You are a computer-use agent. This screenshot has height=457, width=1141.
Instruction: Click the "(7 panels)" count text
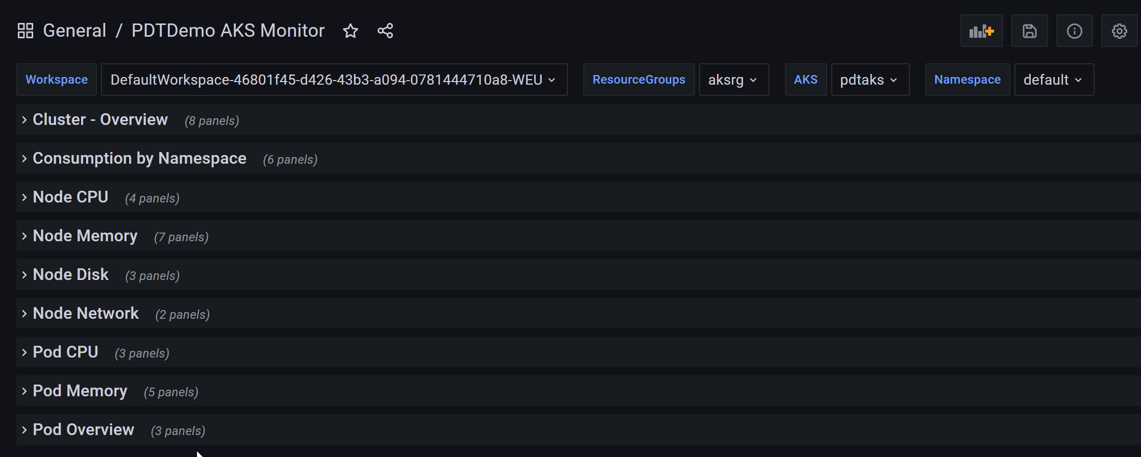[x=181, y=237]
